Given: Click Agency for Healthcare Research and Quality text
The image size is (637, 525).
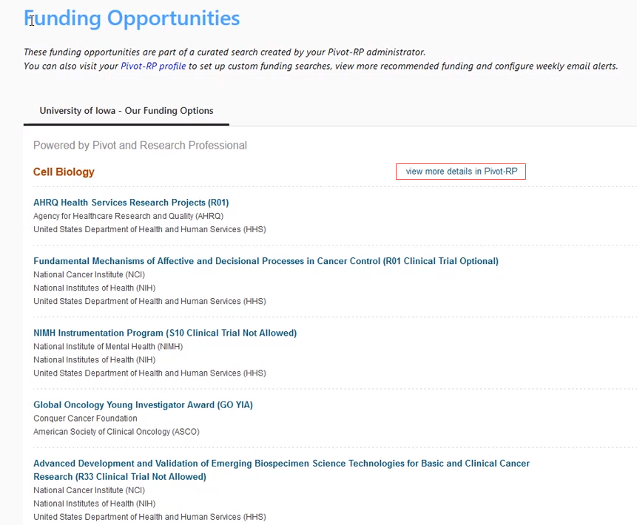Looking at the screenshot, I should pyautogui.click(x=128, y=217).
